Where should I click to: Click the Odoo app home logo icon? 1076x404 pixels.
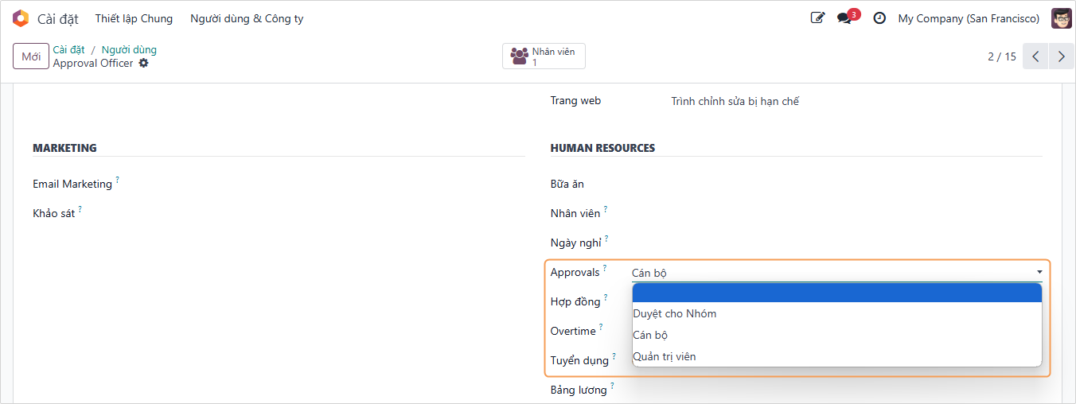coord(21,18)
